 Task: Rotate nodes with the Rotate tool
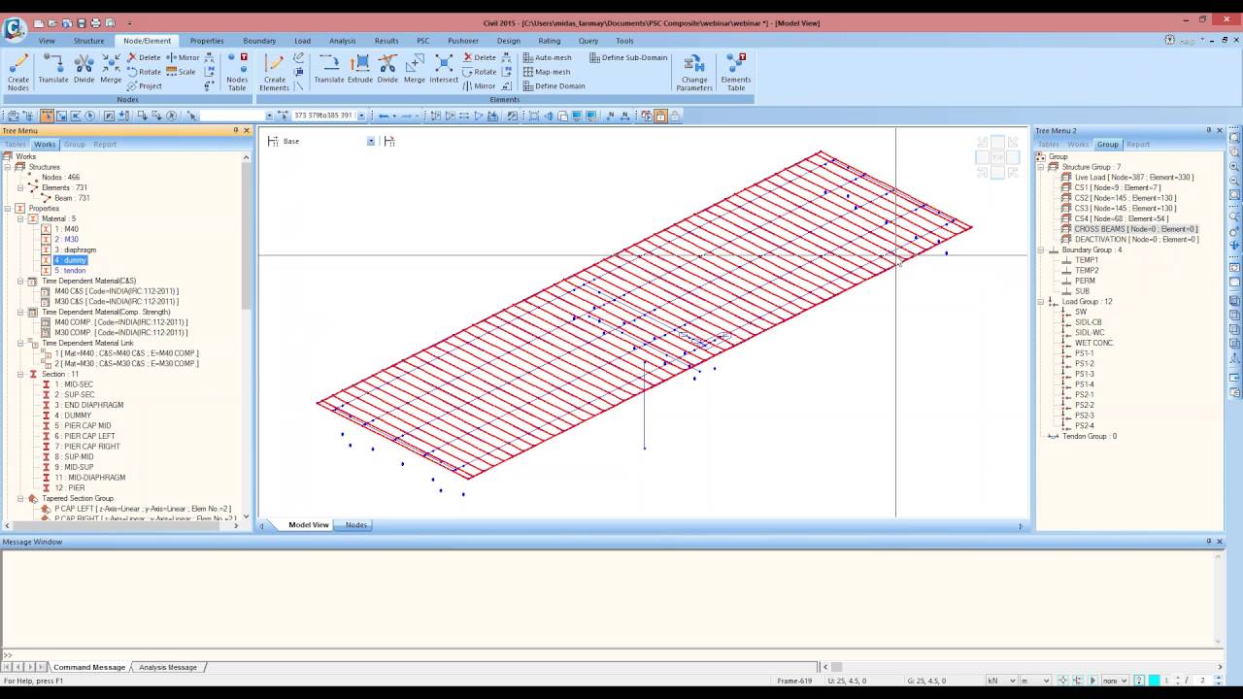click(x=145, y=72)
